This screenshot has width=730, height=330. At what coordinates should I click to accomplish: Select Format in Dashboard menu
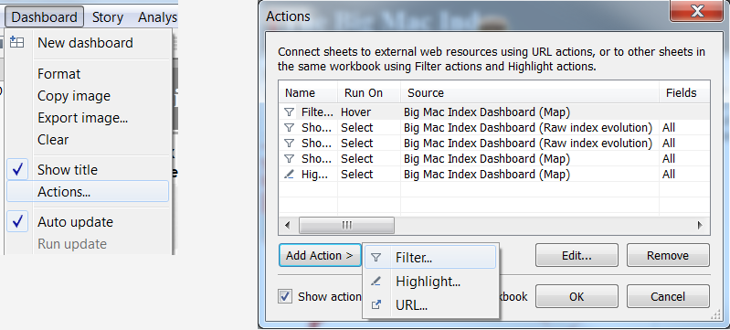click(x=59, y=74)
